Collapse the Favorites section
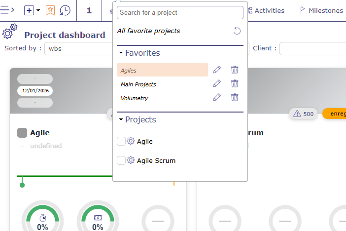 pos(121,53)
